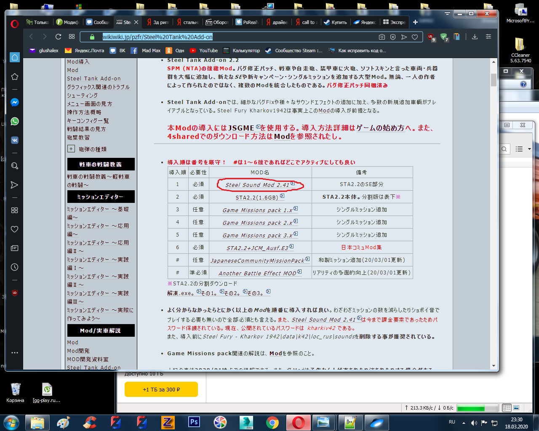Open a new tab with plus button
Viewport: 539px width, 431px height.
[x=416, y=22]
